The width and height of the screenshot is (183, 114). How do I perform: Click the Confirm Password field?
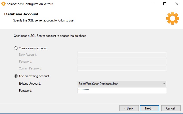(x=122, y=68)
